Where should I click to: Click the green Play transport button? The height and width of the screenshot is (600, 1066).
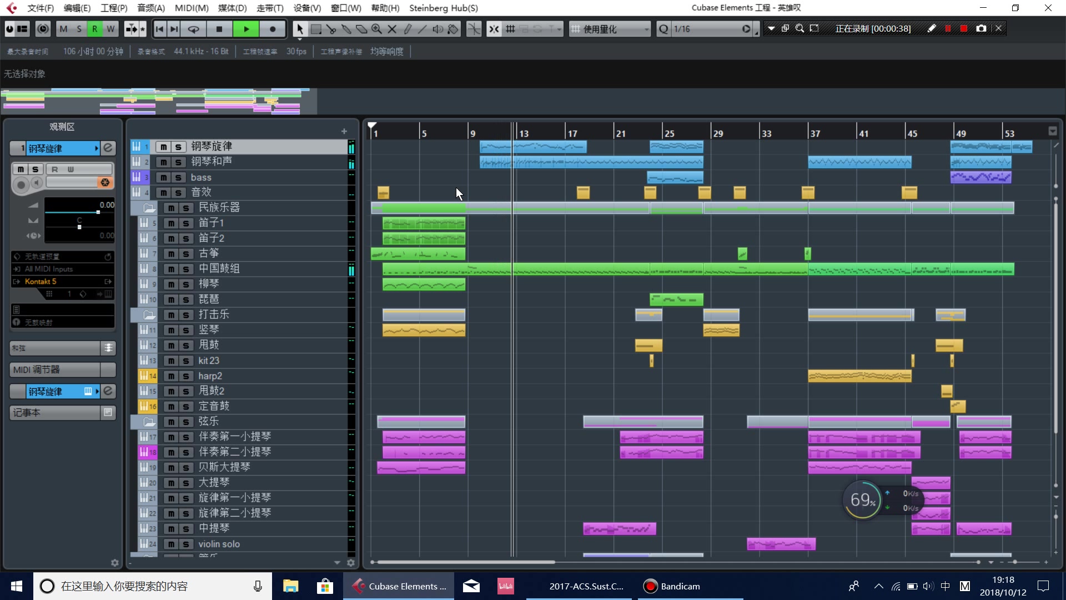(x=246, y=29)
